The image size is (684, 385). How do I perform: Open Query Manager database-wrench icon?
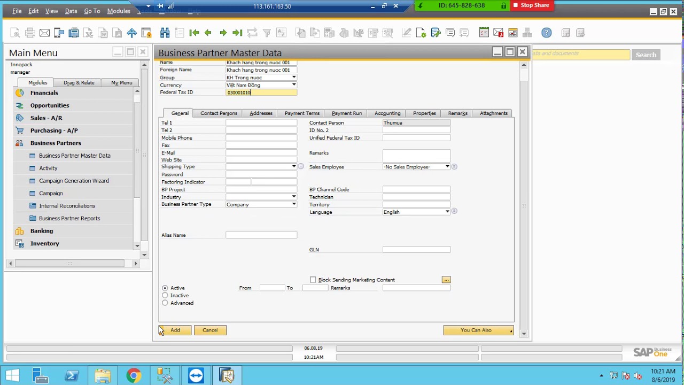pos(436,33)
